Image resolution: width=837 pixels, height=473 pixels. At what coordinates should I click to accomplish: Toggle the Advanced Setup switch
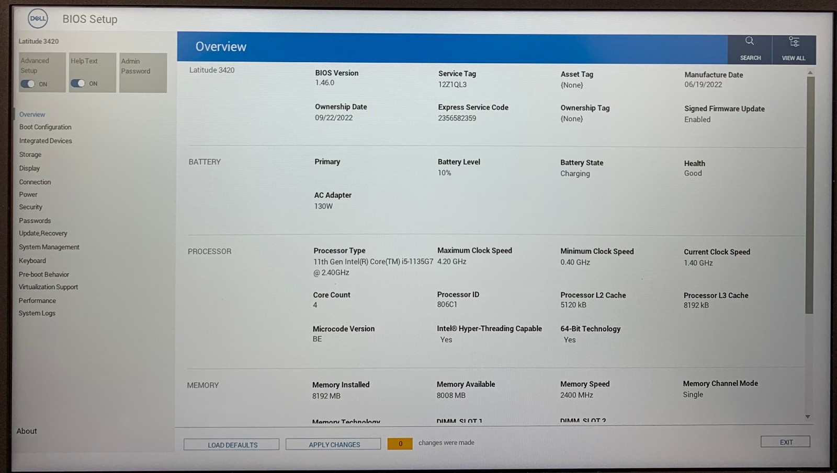pos(28,84)
